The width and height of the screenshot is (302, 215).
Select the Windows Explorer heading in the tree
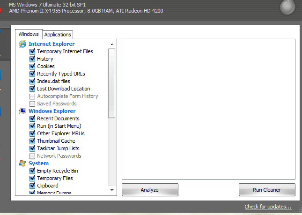pos(52,111)
